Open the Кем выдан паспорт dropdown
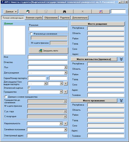Viewport: 129px width, 142px height. (x=61, y=83)
